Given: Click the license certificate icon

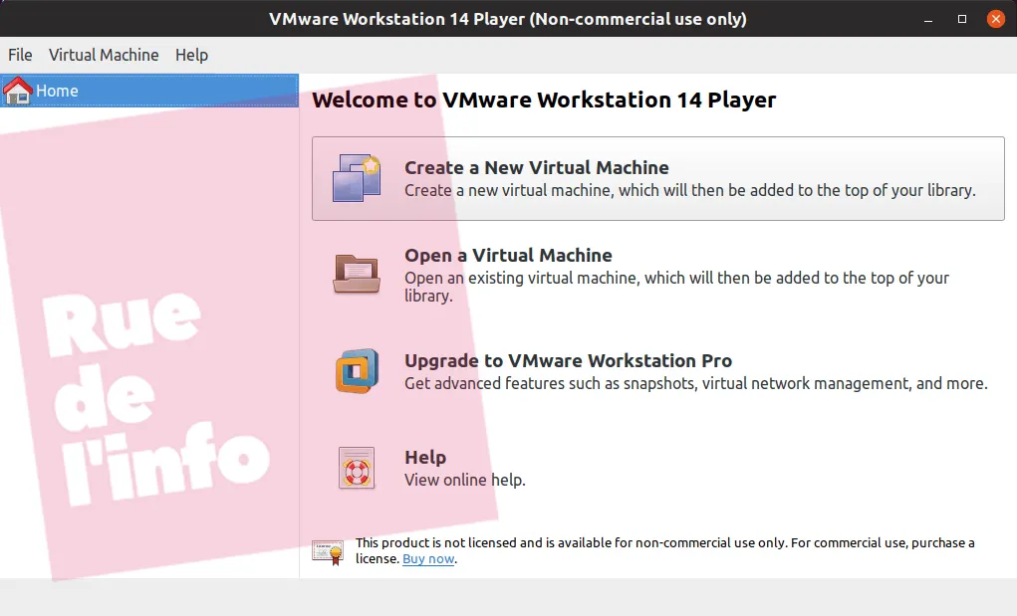Looking at the screenshot, I should [x=328, y=552].
